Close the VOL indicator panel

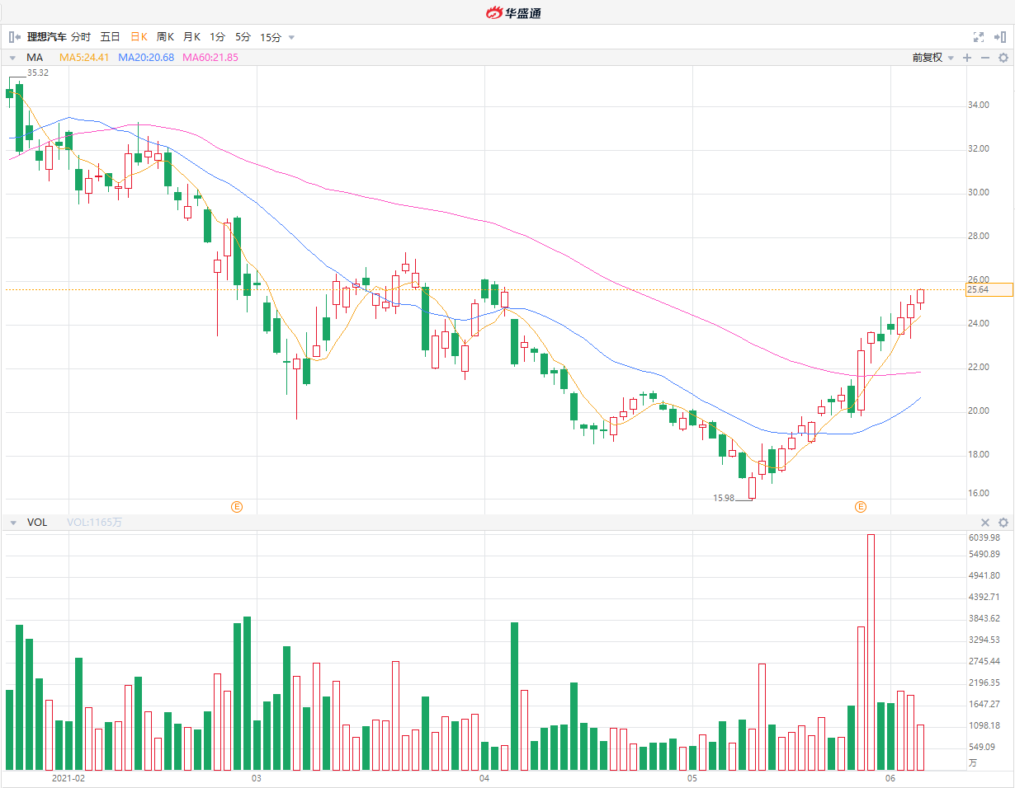click(x=984, y=523)
